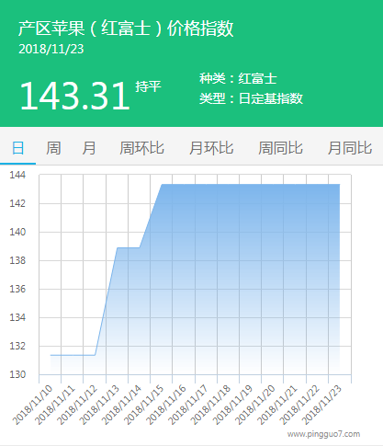
Task: Open the 周同比 tab
Action: tap(280, 148)
